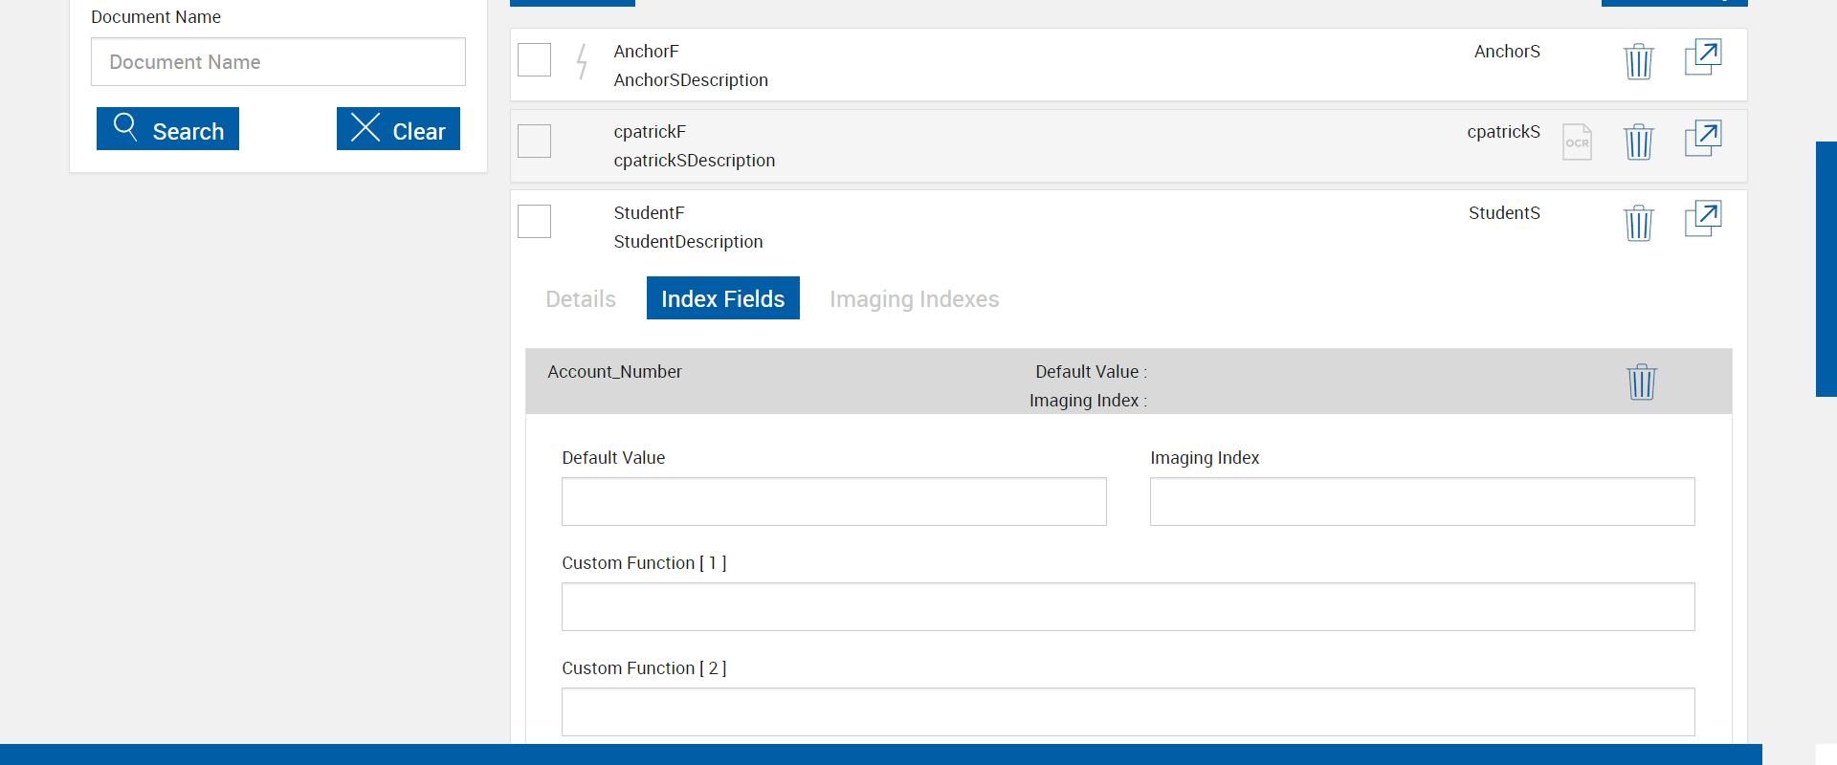The width and height of the screenshot is (1837, 765).
Task: Switch to the Imaging Indexes tab
Action: pyautogui.click(x=914, y=298)
